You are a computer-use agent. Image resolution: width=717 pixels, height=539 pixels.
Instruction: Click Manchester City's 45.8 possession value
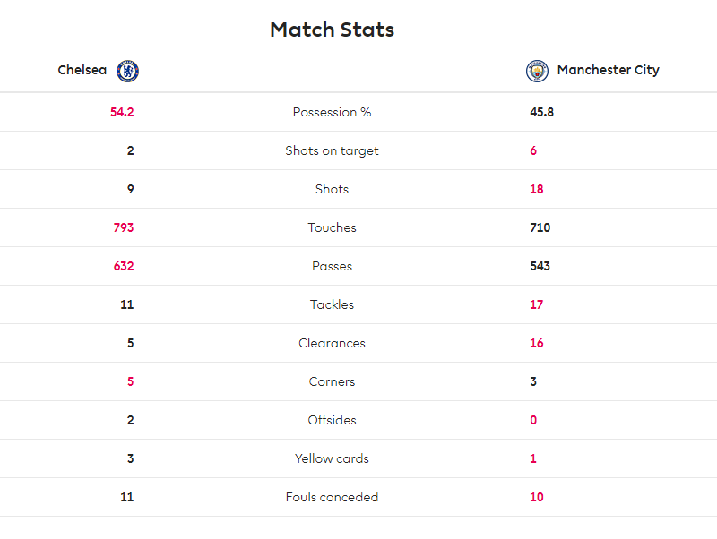[x=542, y=112]
